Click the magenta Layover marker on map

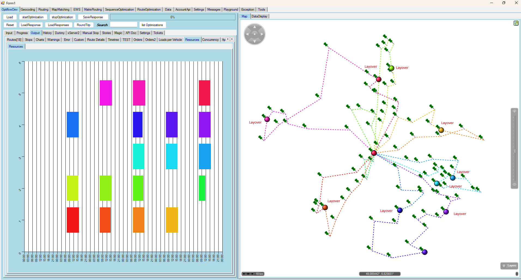[267, 119]
